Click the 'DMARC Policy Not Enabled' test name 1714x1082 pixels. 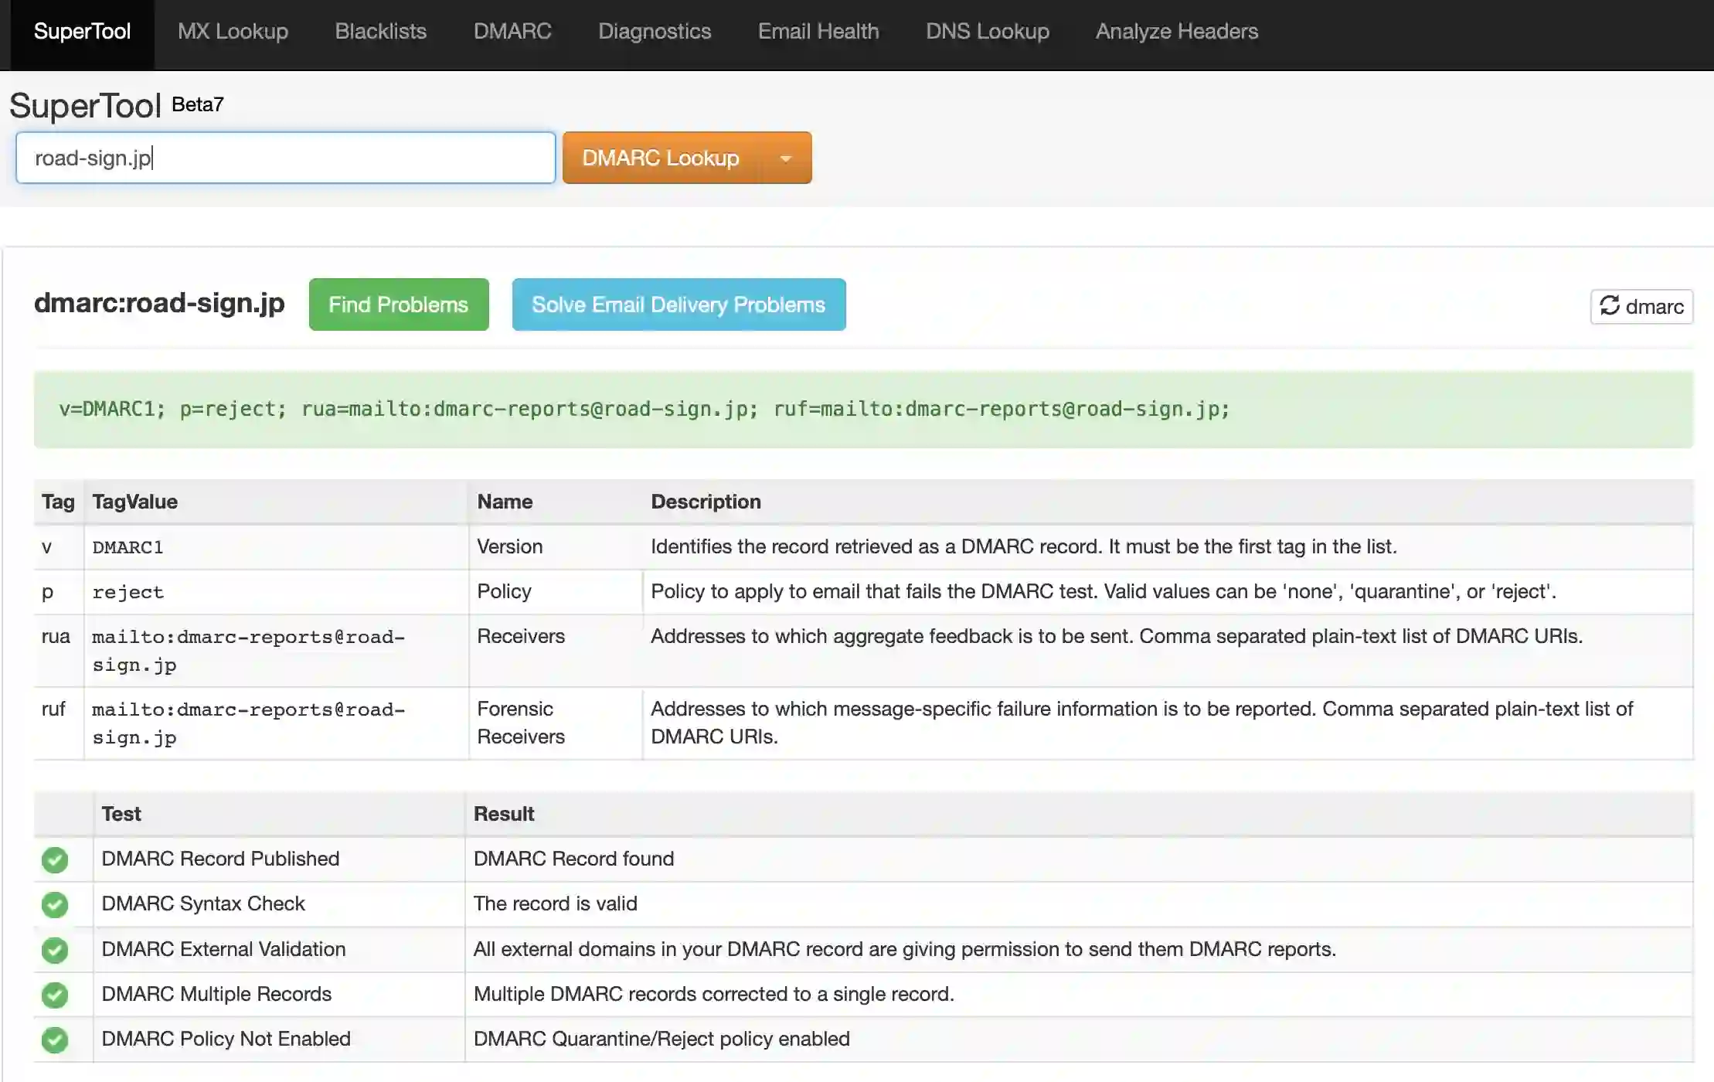point(226,1039)
